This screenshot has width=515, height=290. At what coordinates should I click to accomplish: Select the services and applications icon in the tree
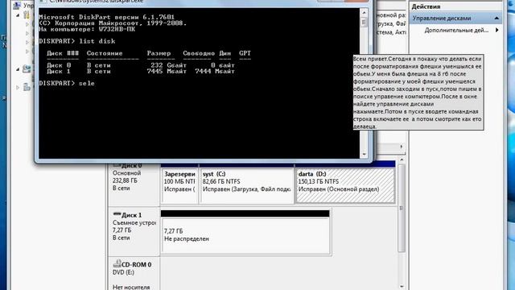(x=27, y=87)
